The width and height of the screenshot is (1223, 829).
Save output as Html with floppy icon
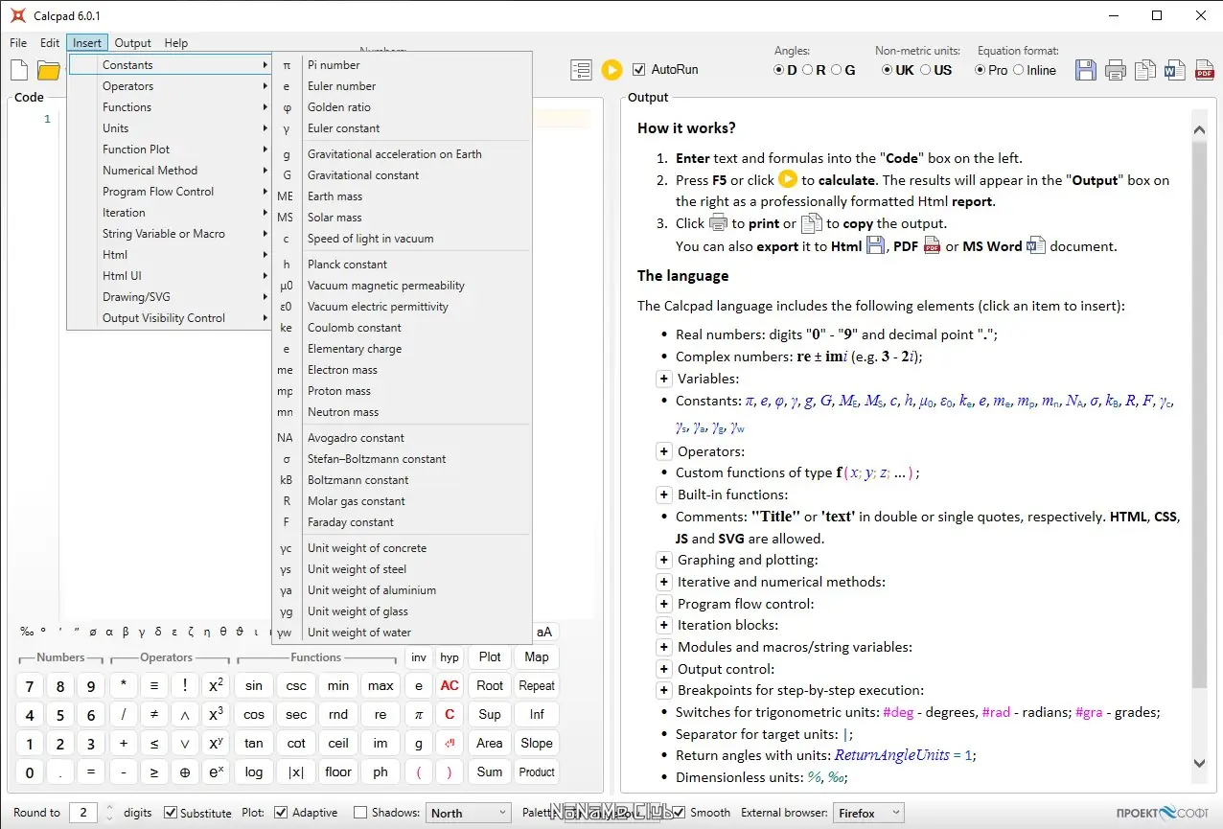tap(1085, 70)
